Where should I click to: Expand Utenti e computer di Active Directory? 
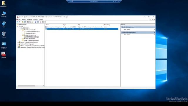pos(17,46)
